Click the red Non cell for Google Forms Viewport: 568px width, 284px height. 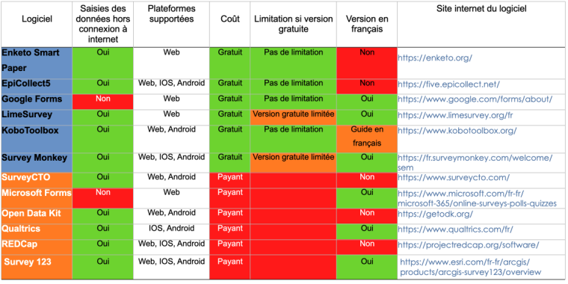click(x=103, y=102)
